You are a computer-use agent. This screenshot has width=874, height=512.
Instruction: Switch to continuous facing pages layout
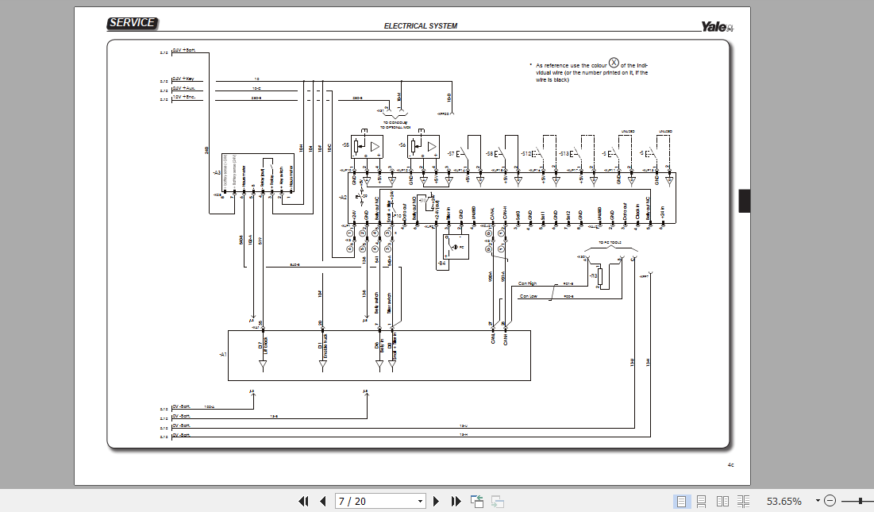(x=743, y=502)
